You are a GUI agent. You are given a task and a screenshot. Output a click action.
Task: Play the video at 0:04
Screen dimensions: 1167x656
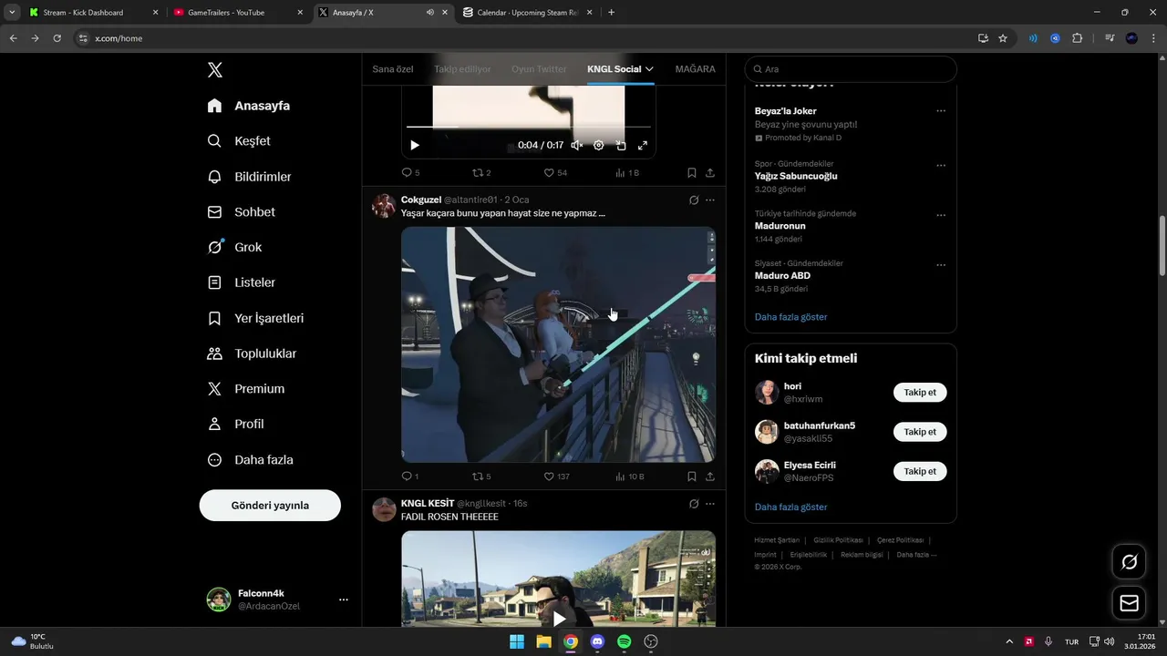pyautogui.click(x=415, y=145)
